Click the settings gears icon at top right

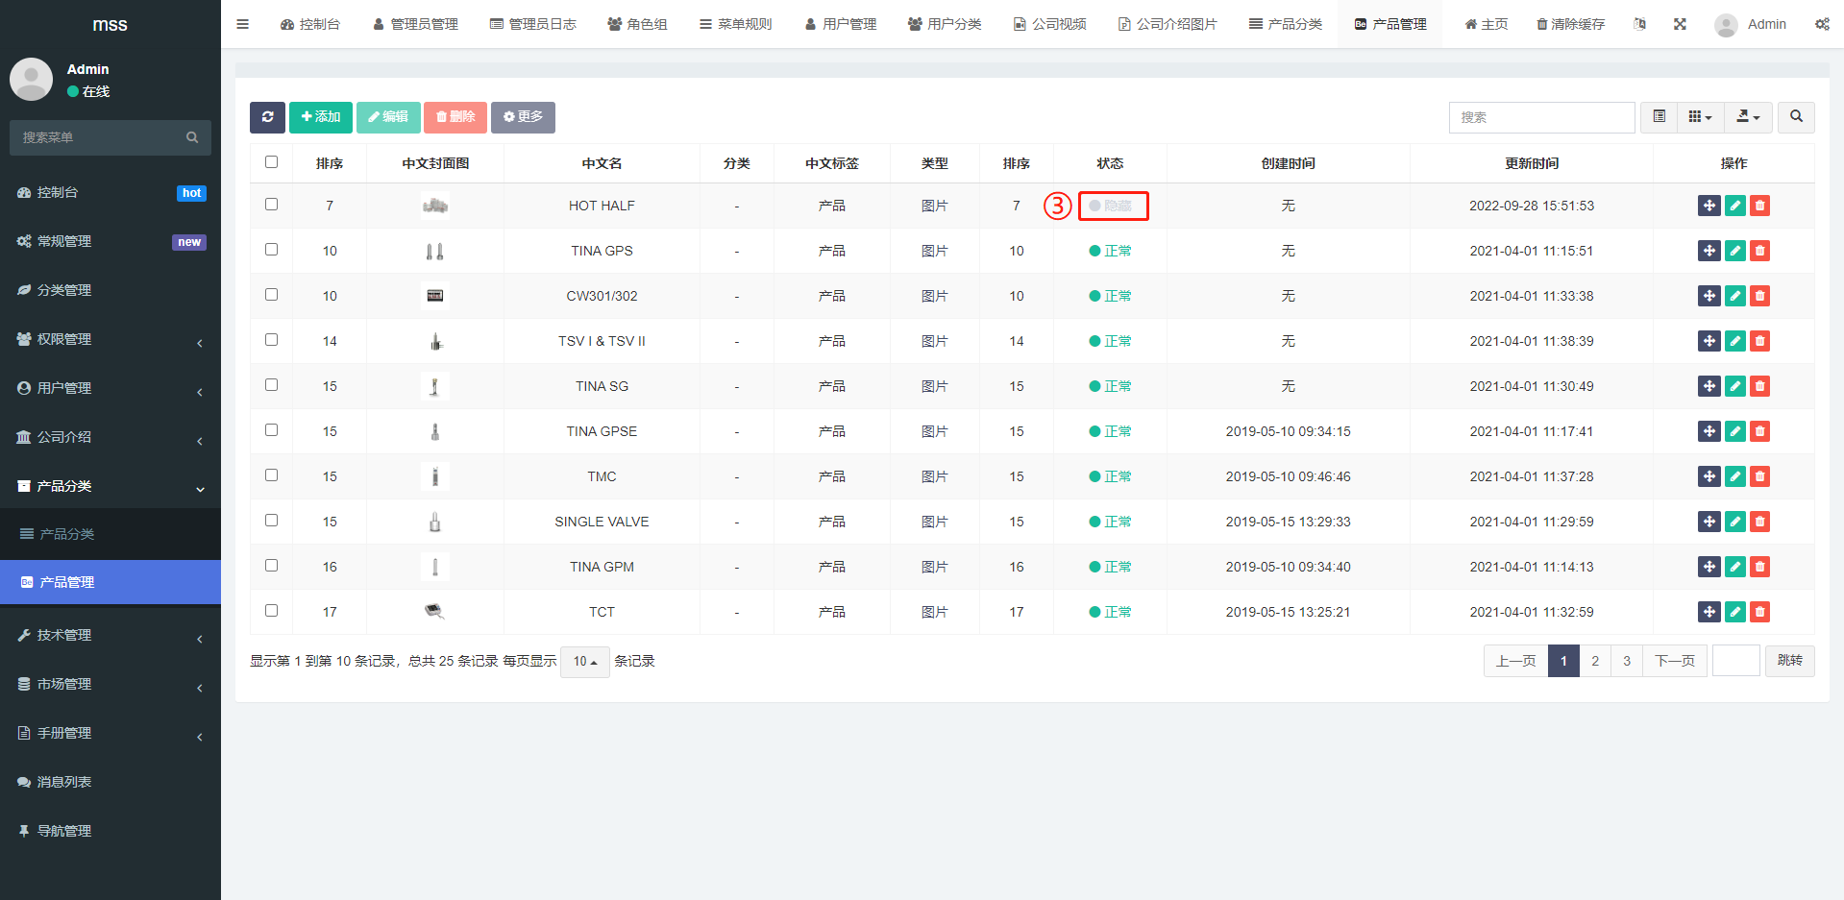click(1822, 24)
